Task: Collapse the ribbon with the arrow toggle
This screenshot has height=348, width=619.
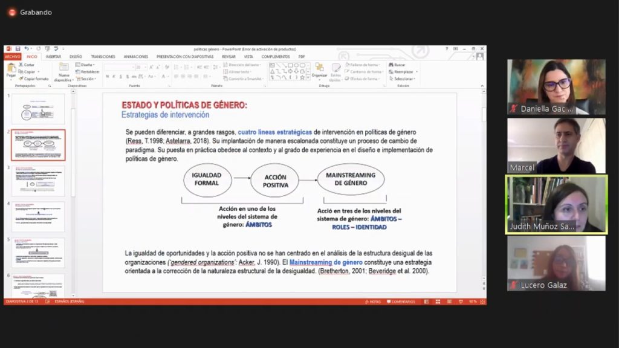Action: pos(482,86)
